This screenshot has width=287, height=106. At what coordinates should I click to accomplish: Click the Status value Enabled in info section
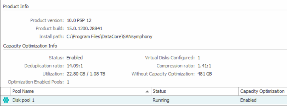[x=75, y=58]
